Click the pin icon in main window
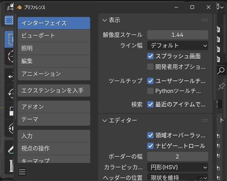 coord(221,87)
